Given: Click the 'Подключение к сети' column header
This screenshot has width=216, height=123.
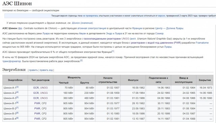Looking at the screenshot, I should click(x=158, y=80).
